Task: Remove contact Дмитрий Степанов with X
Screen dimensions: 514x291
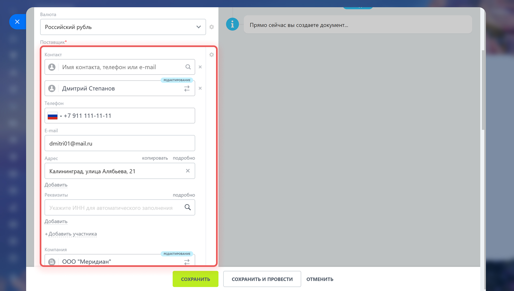Action: [200, 88]
